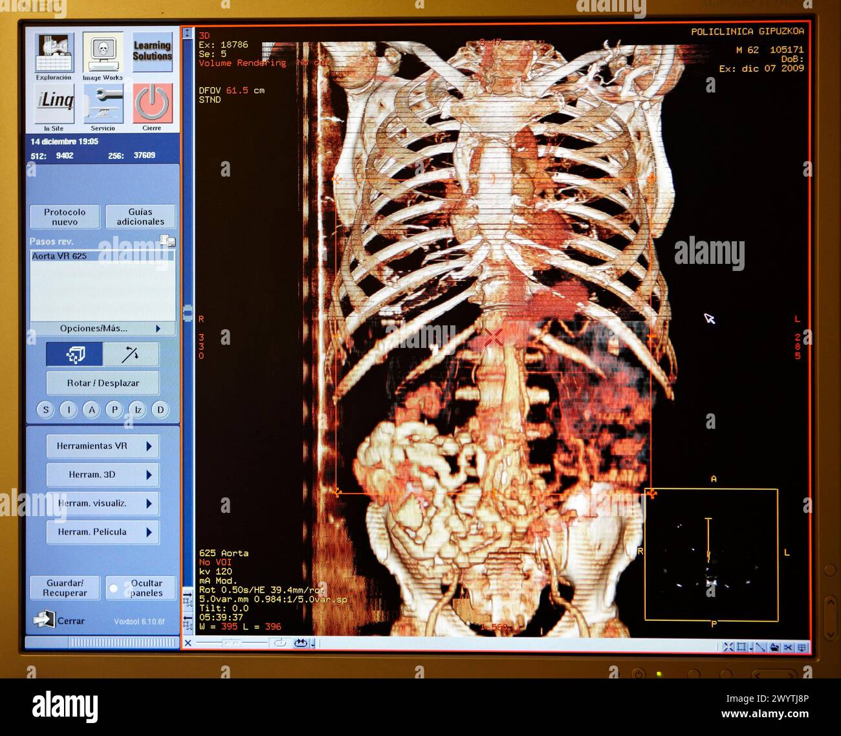The height and width of the screenshot is (736, 841).
Task: Adjust the viewport bottom slider
Action: pos(232,643)
